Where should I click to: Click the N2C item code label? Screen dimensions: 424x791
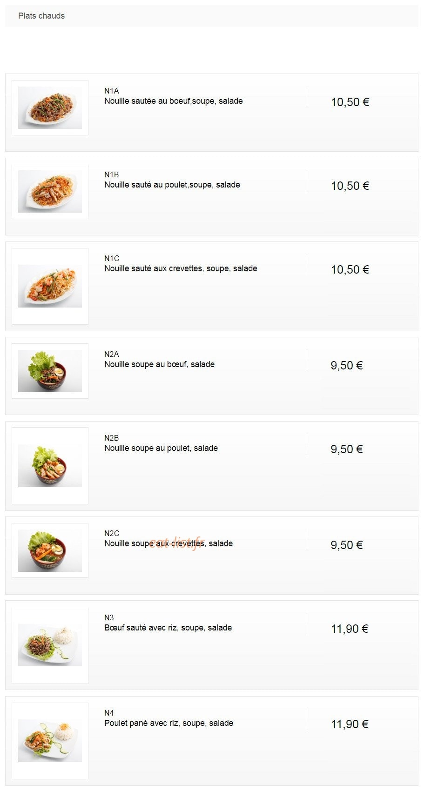click(x=112, y=534)
